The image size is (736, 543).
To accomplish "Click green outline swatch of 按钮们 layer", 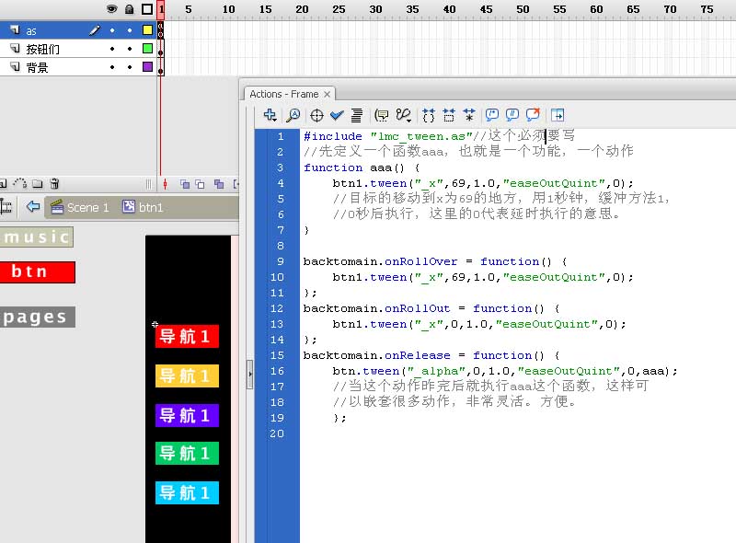I will tap(147, 49).
